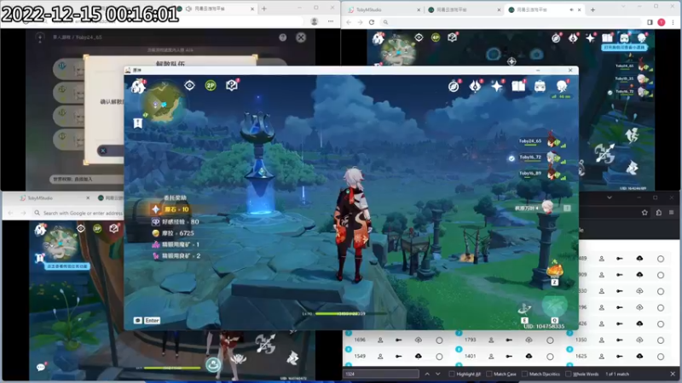The height and width of the screenshot is (383, 682).
Task: Click the person icon in row 1696
Action: coord(380,340)
